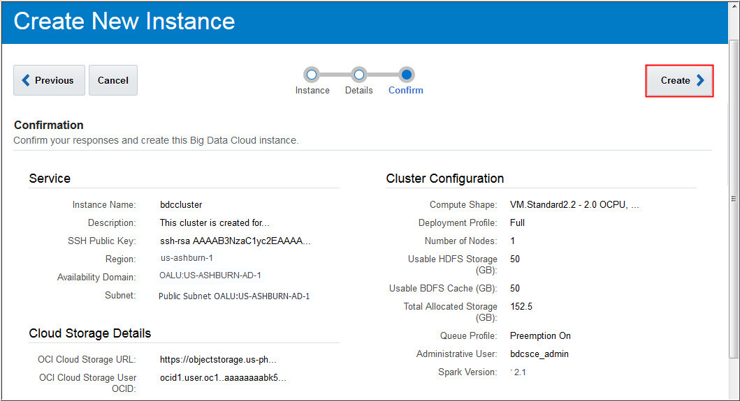Click the Create button
This screenshot has width=740, height=401.
[x=679, y=81]
